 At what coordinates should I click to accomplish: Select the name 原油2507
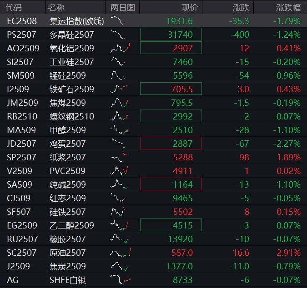pyautogui.click(x=68, y=253)
